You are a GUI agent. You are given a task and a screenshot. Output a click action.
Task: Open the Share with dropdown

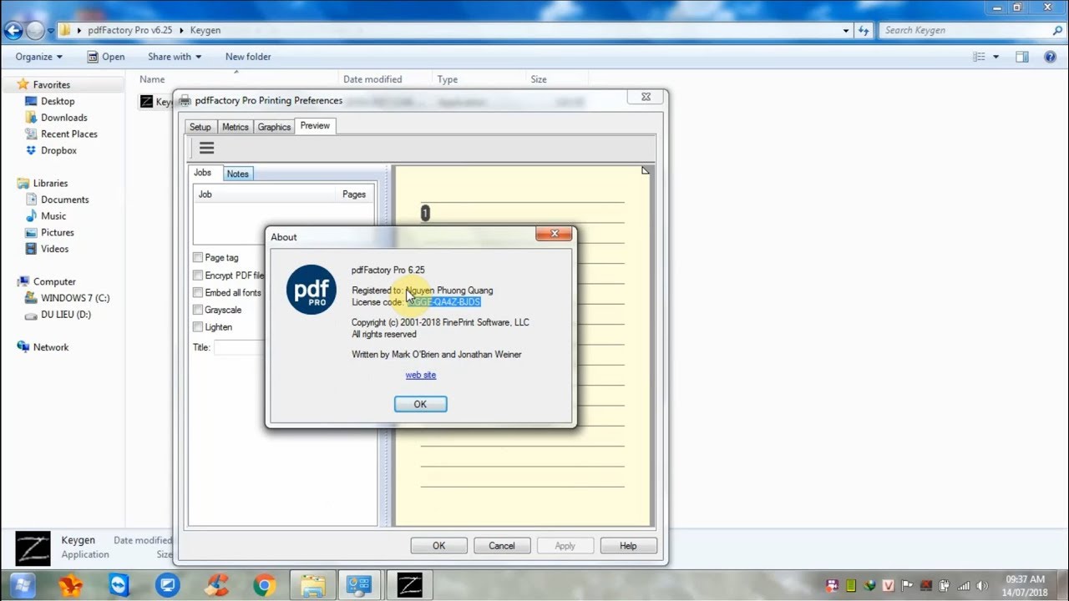[x=175, y=57]
